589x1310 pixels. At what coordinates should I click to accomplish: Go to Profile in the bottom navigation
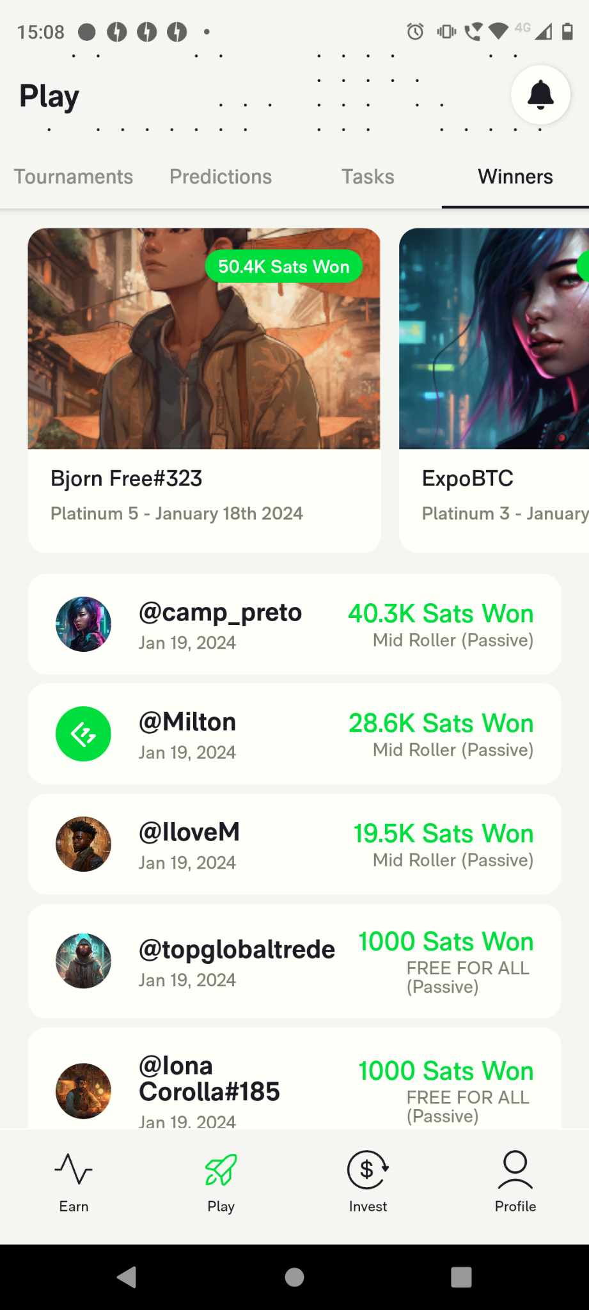(515, 1183)
